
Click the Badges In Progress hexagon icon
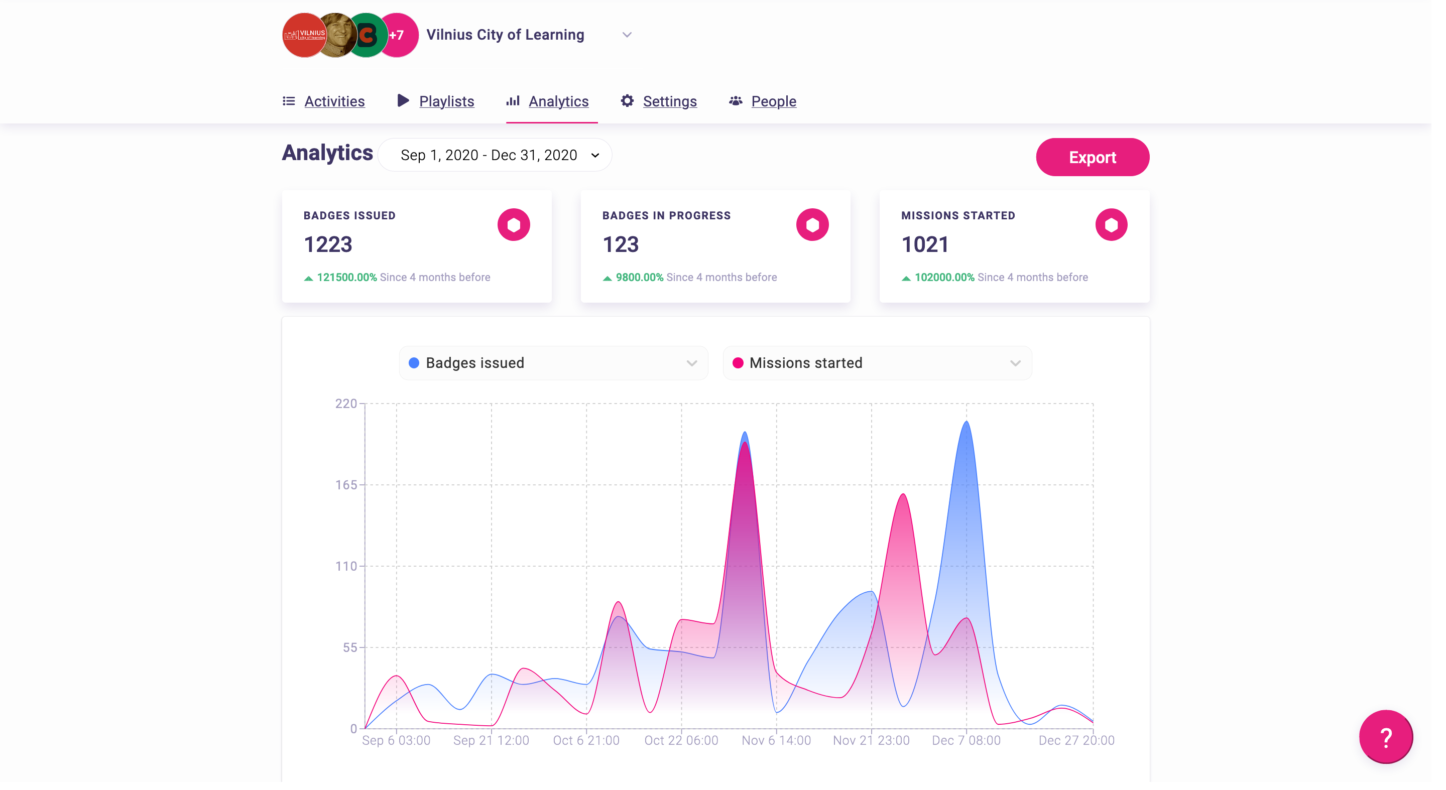click(x=812, y=225)
